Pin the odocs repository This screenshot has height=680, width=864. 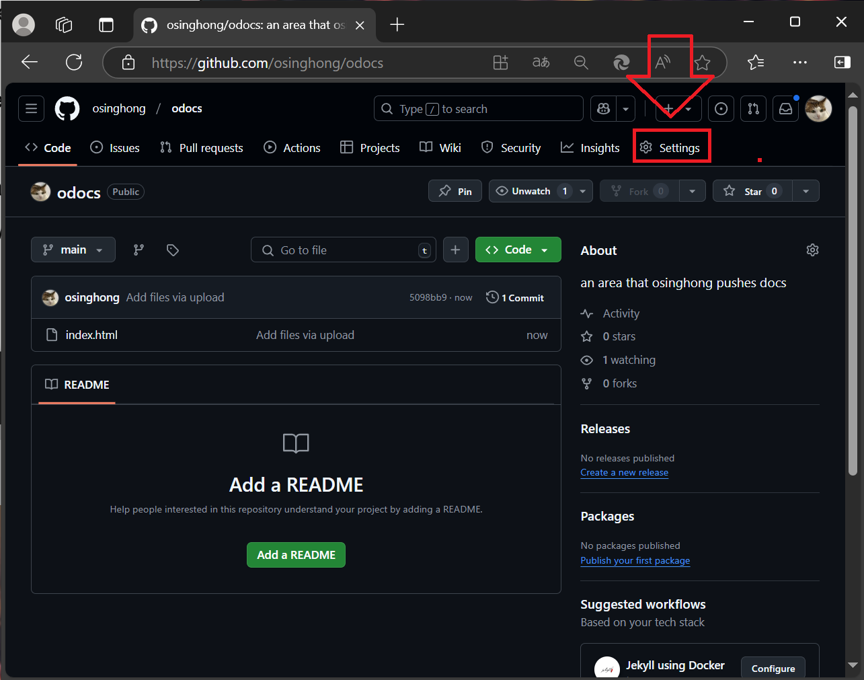[x=455, y=191]
